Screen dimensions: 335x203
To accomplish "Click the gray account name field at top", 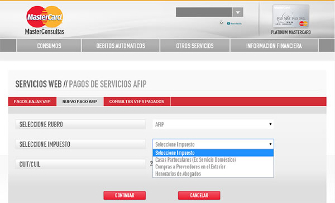I will [x=204, y=12].
